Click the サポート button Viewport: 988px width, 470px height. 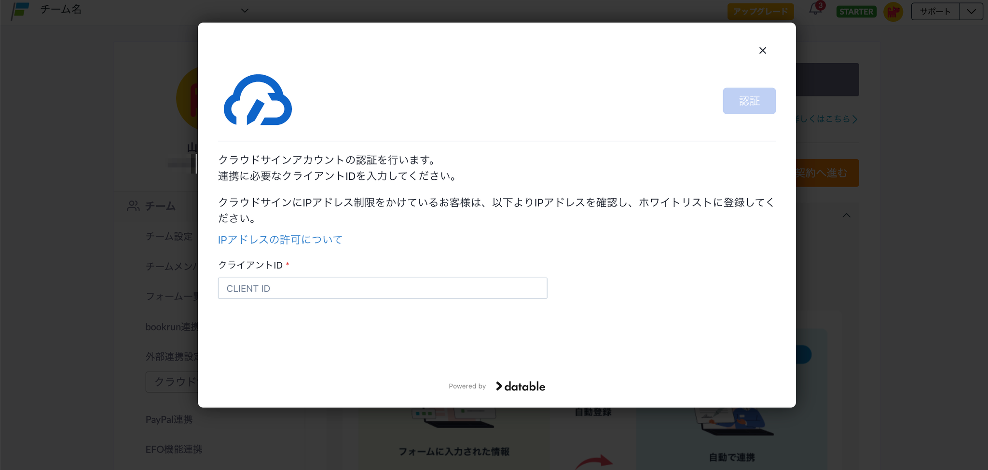pyautogui.click(x=935, y=12)
